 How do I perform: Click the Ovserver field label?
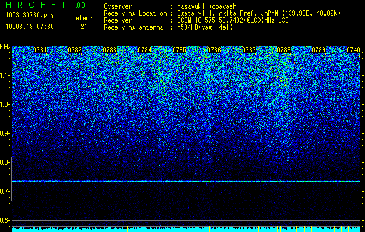(x=118, y=6)
